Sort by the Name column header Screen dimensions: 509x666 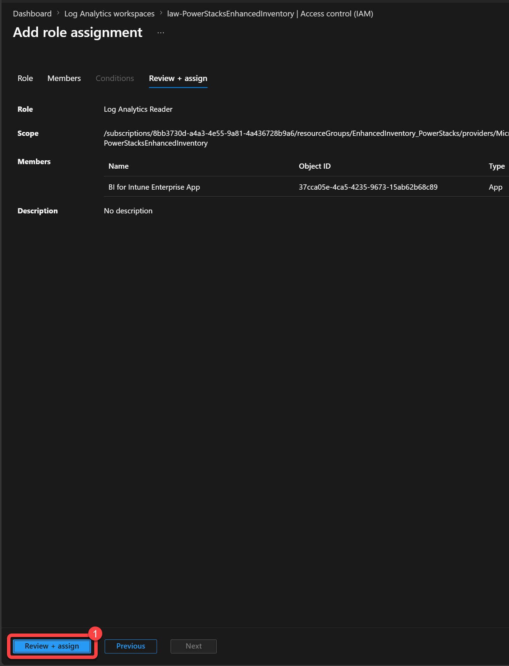(119, 166)
